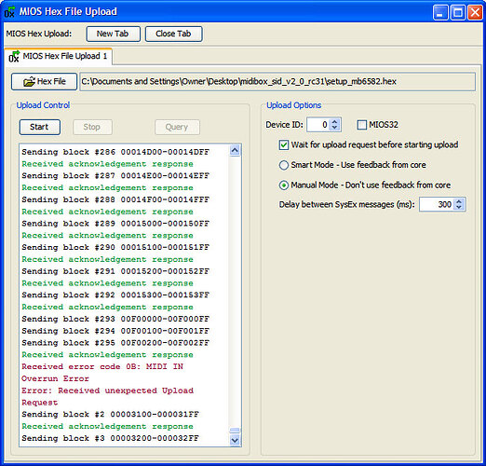This screenshot has height=466, width=486.
Task: Click log line Sending block #286
Action: point(115,152)
